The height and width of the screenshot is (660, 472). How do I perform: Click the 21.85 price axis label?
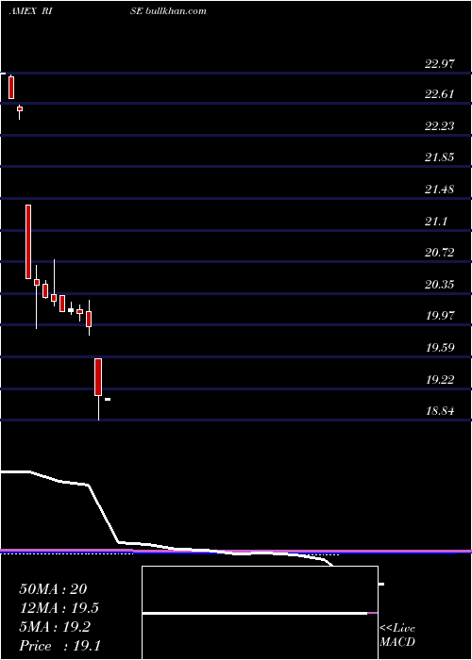coord(440,157)
